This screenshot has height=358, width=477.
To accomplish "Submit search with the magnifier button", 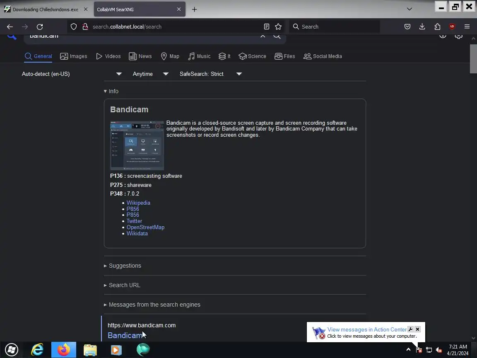I will coord(277,36).
